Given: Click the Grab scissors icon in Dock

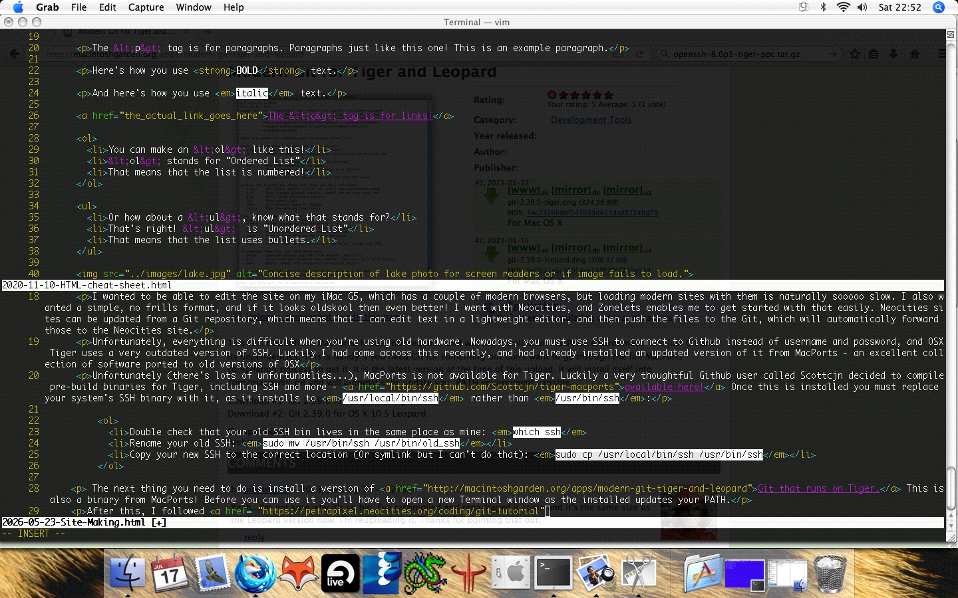Looking at the screenshot, I should coord(639,573).
